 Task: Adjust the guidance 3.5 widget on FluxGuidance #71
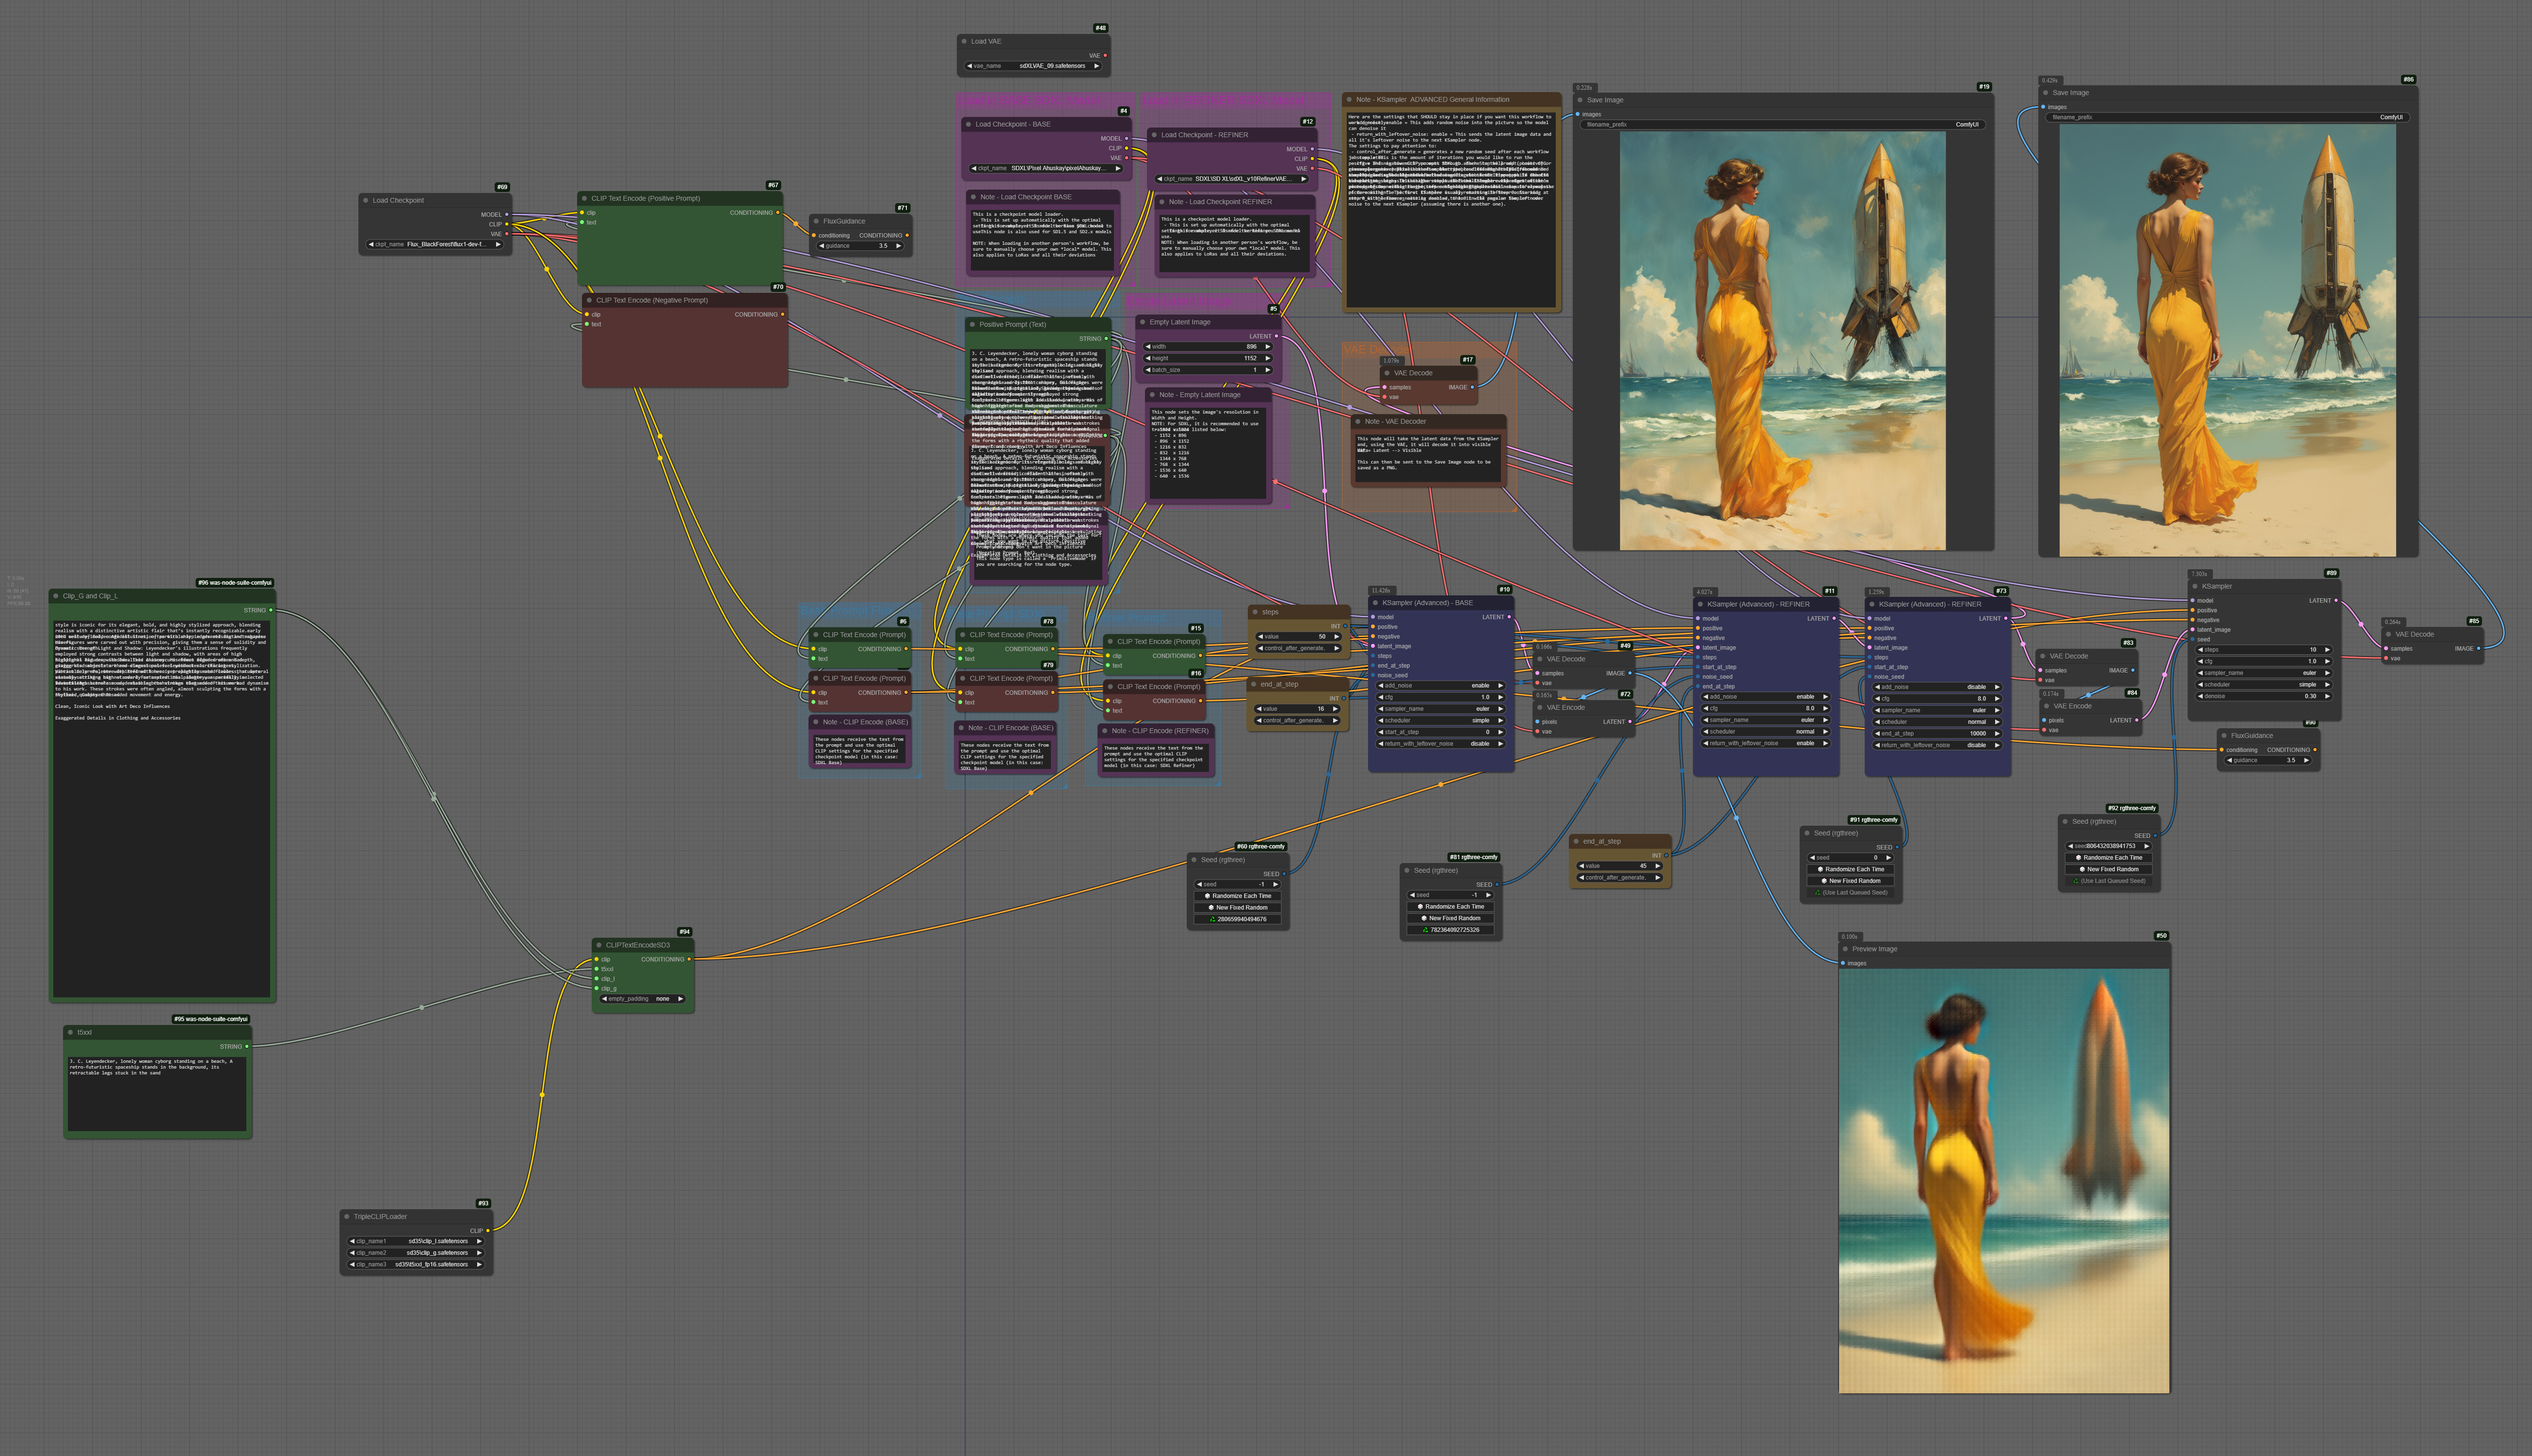[860, 246]
